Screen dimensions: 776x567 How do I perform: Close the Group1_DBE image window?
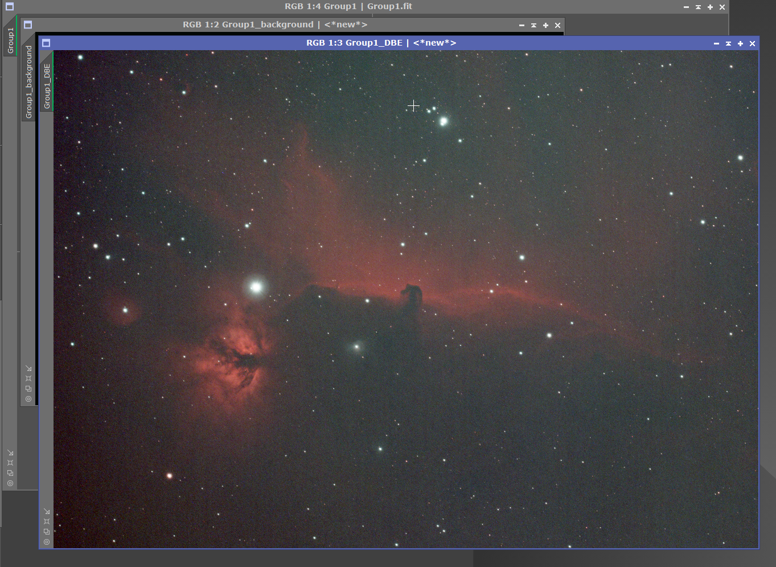click(752, 43)
